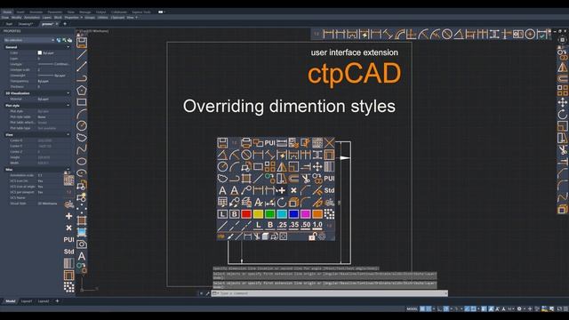Select Angular dimension icon in floating palette

click(222, 155)
